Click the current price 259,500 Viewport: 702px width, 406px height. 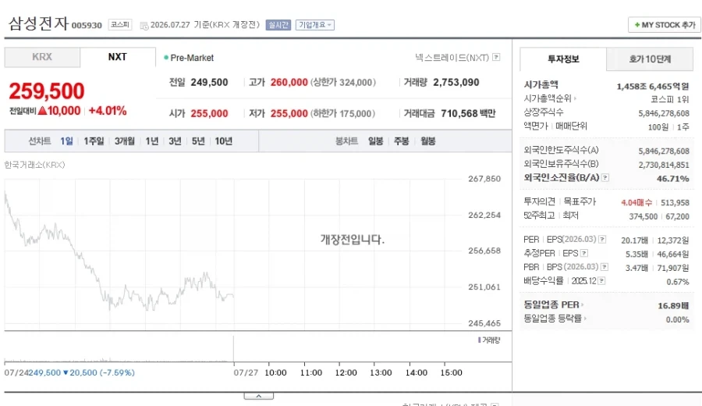point(47,91)
